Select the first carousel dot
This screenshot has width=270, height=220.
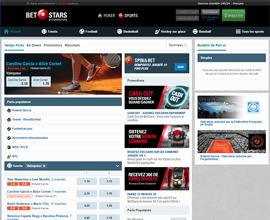pos(59,93)
